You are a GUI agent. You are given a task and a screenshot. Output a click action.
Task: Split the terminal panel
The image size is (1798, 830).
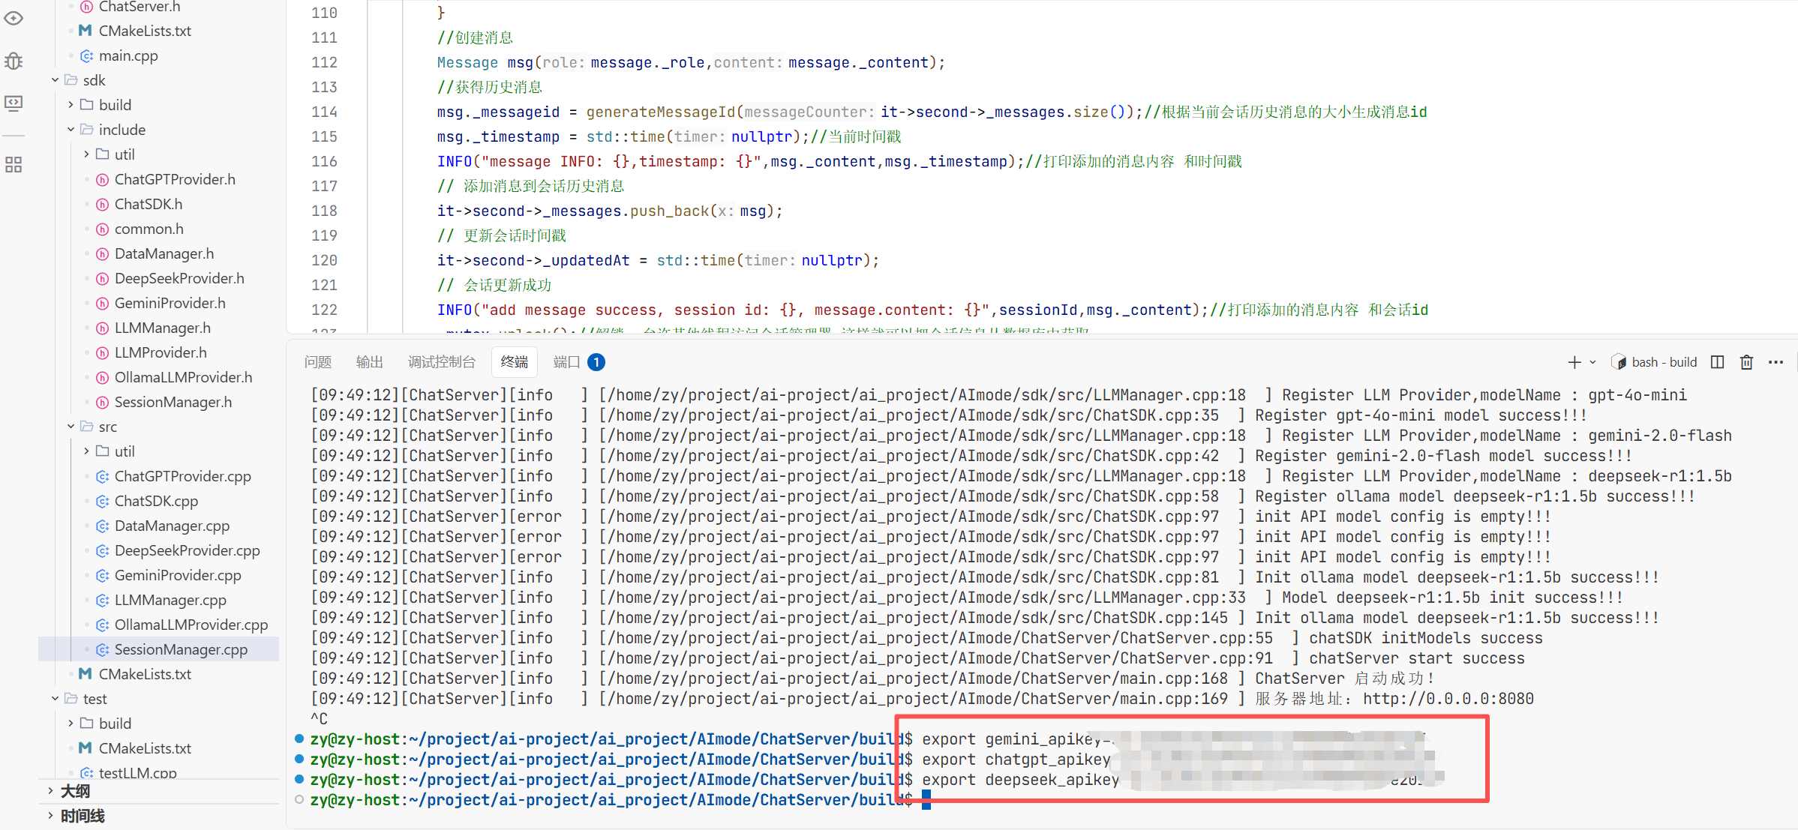1717,363
